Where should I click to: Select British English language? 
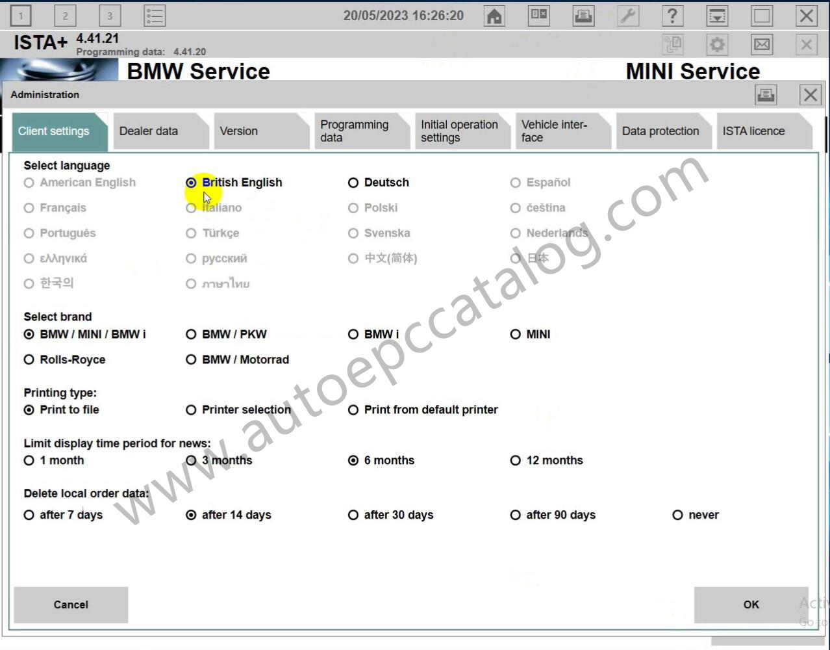tap(234, 183)
